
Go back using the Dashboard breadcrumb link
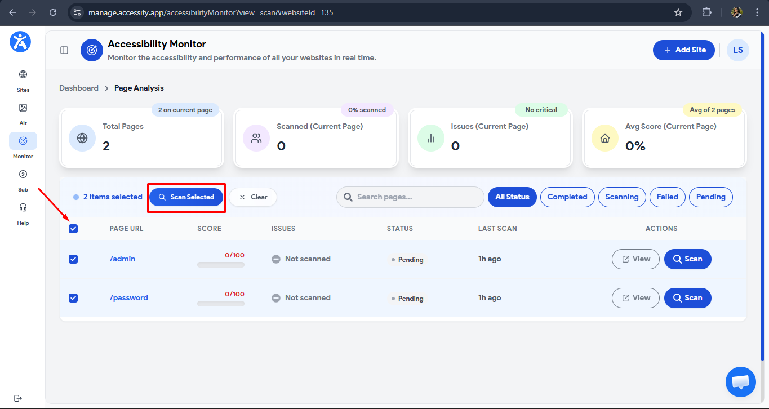tap(78, 88)
